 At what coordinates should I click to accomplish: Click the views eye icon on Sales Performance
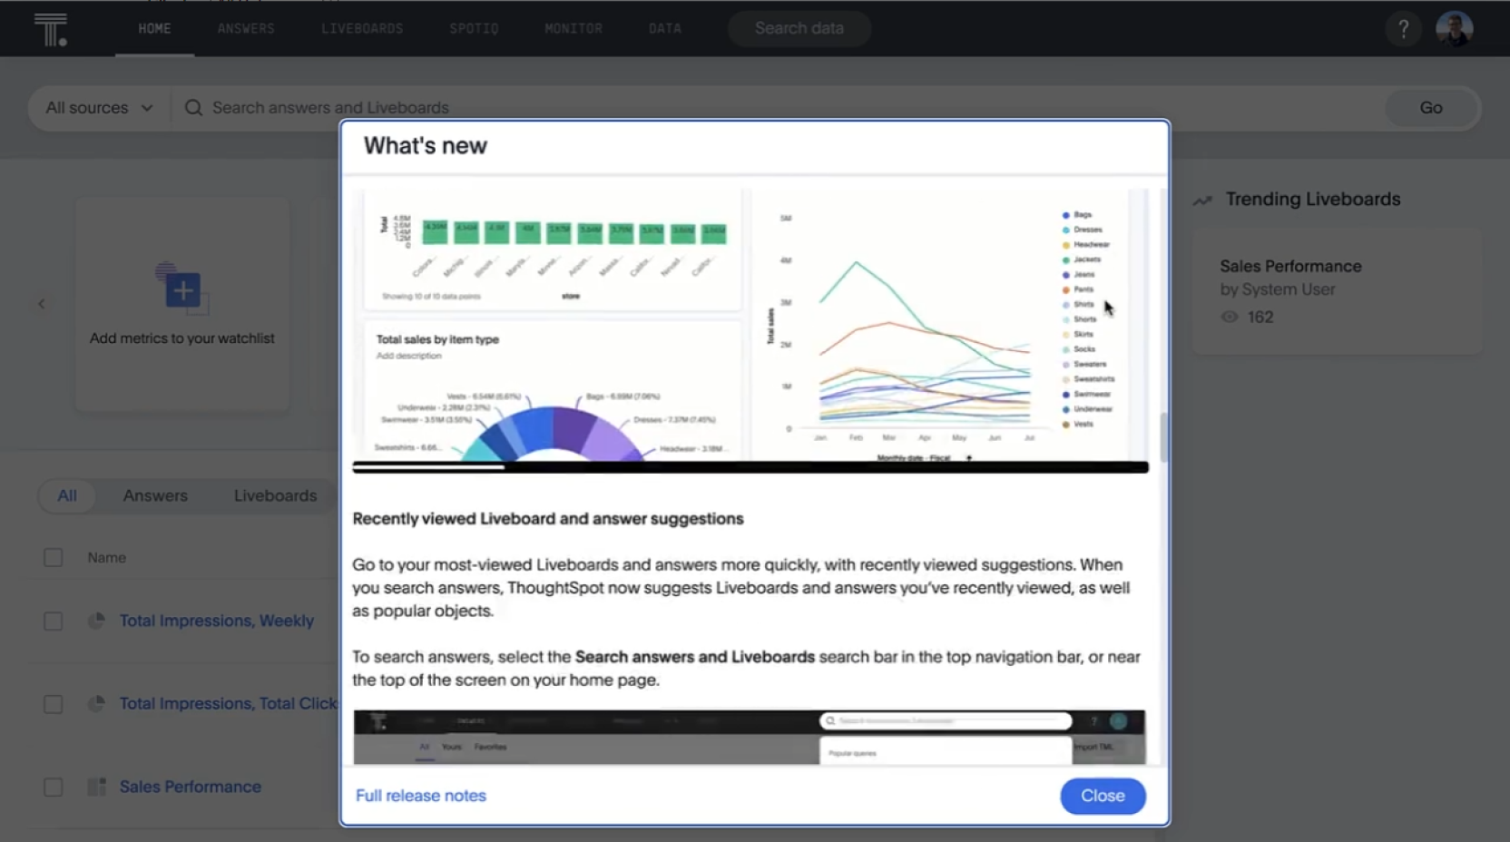(x=1230, y=318)
